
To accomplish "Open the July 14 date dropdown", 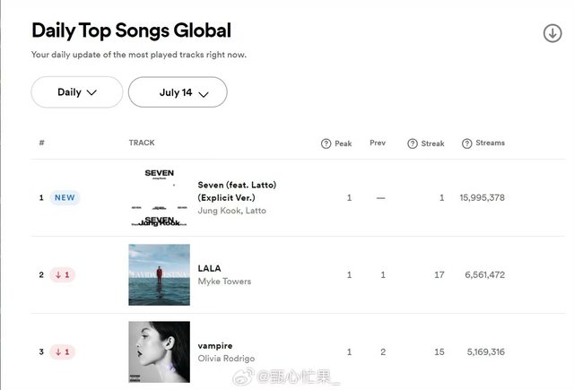I will (178, 92).
